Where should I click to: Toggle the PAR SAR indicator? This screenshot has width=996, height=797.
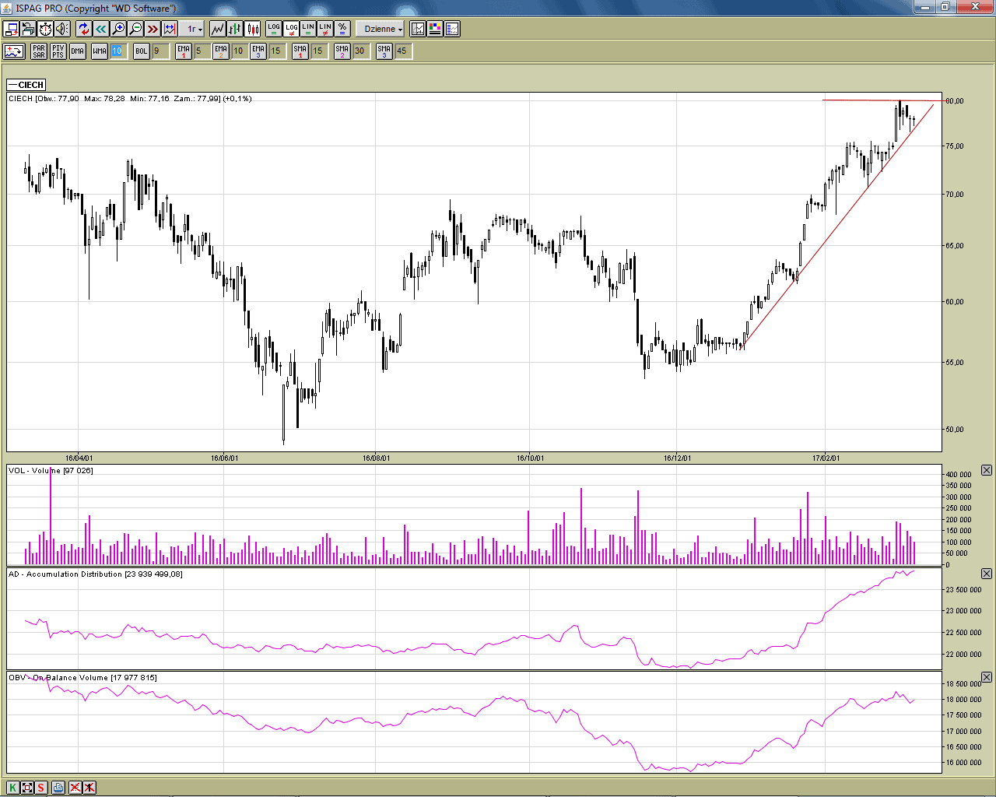click(39, 51)
